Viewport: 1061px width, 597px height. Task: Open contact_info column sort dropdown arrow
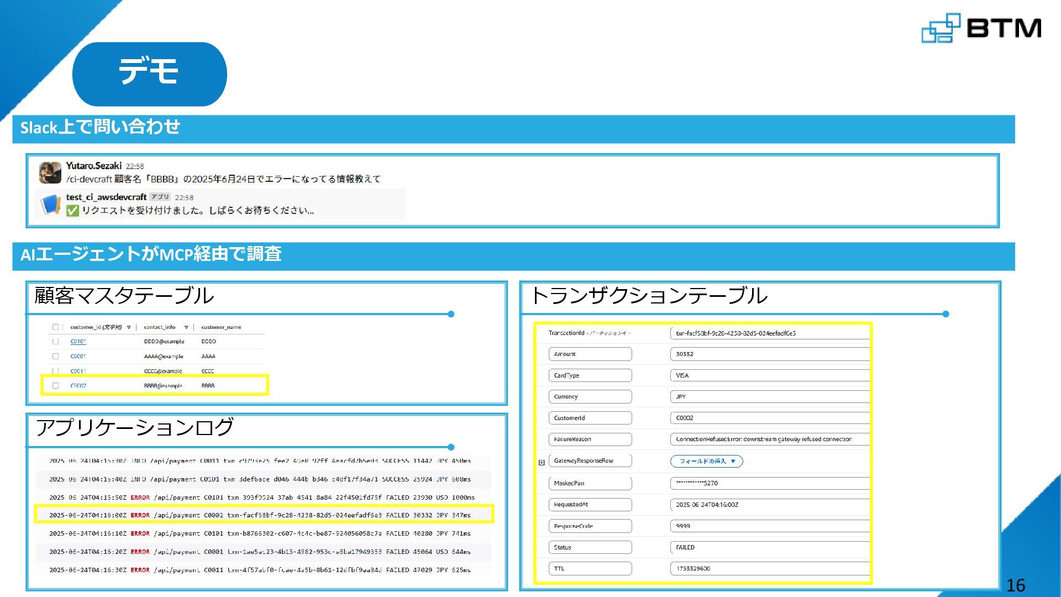pyautogui.click(x=186, y=327)
